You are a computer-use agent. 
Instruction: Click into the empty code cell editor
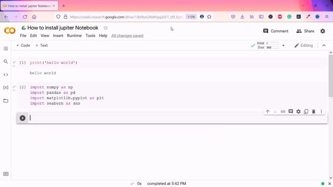tap(177, 118)
